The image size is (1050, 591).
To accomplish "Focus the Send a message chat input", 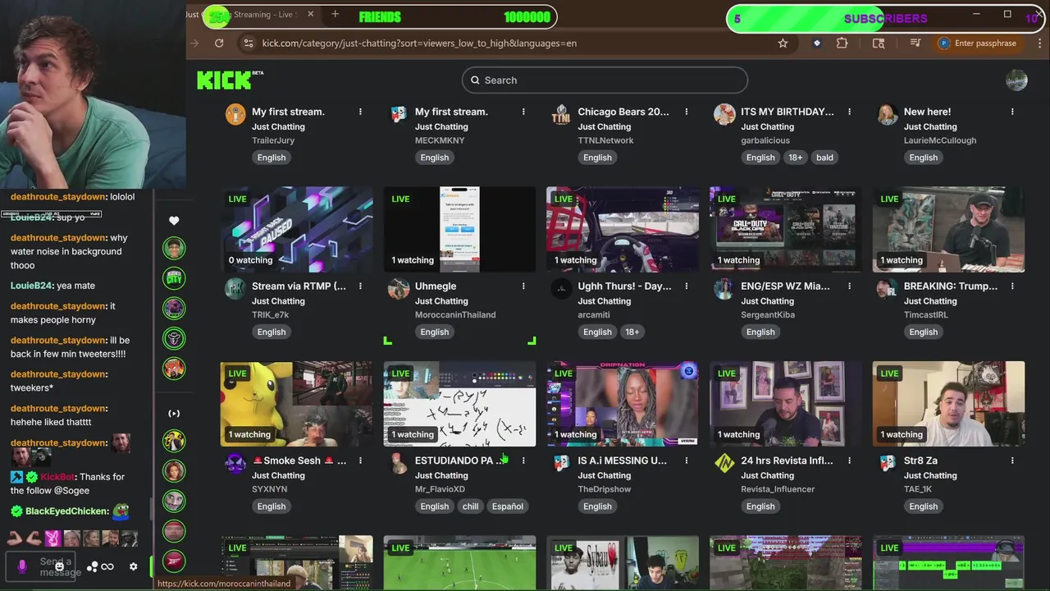I will pos(60,566).
